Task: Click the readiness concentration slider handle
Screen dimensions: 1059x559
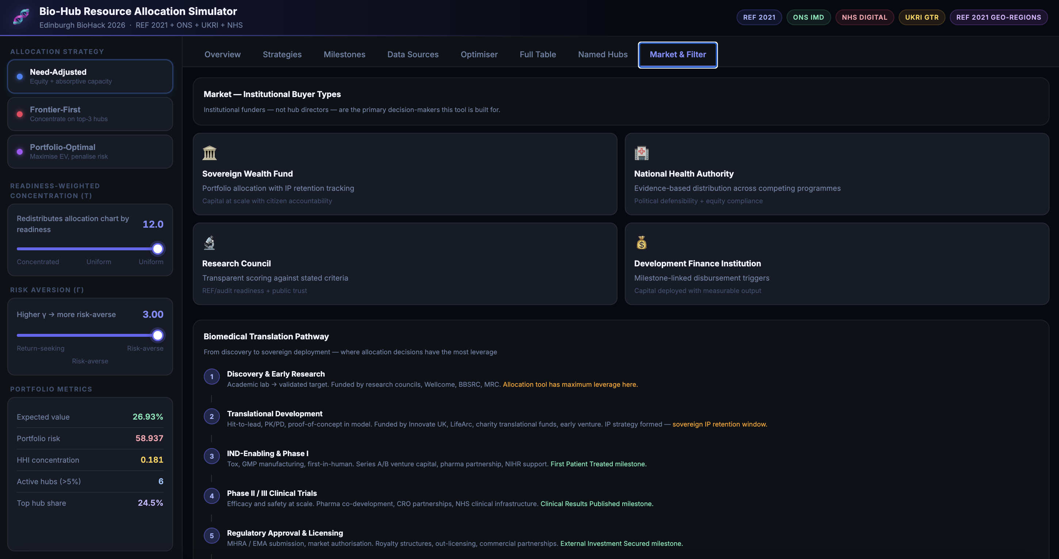Action: (x=157, y=249)
